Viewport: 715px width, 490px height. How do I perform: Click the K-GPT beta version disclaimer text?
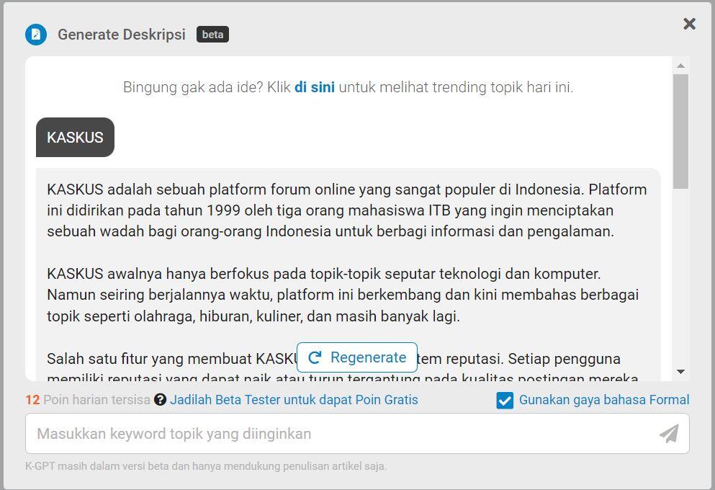click(206, 466)
